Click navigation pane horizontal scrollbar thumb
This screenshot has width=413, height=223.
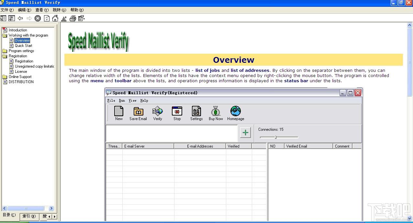[x=26, y=208]
